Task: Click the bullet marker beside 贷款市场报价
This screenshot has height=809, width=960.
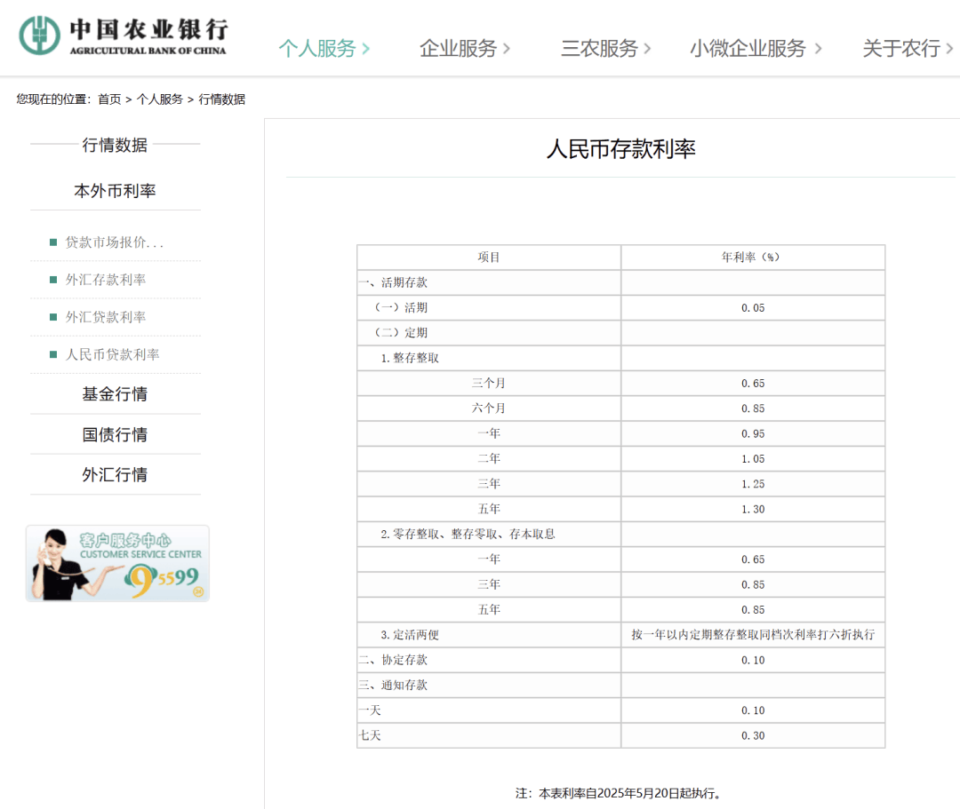Action: [x=52, y=241]
